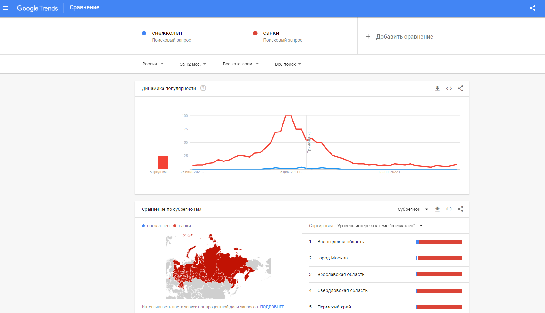Embed the Динамика популярности chart
The image size is (545, 313).
click(x=449, y=88)
